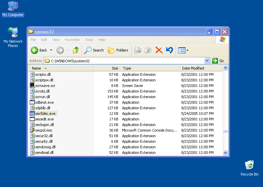
Task: Open the Tools menu
Action: [x=89, y=40]
